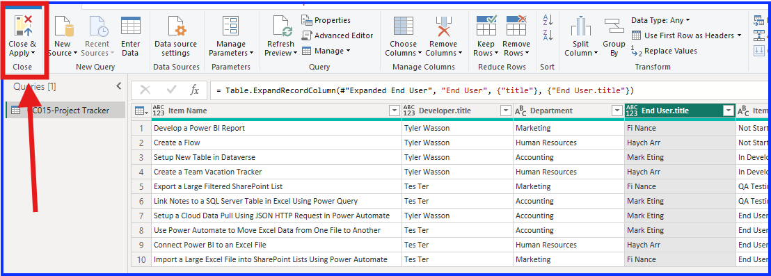Collapse the Queries pane with chevron
The height and width of the screenshot is (276, 771).
click(x=118, y=86)
